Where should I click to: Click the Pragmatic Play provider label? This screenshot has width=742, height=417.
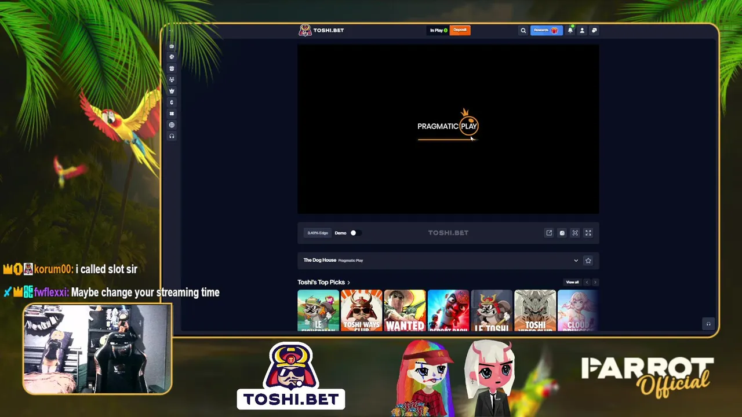tap(350, 261)
